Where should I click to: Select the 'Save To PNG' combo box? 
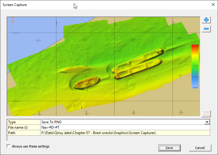tap(122, 122)
